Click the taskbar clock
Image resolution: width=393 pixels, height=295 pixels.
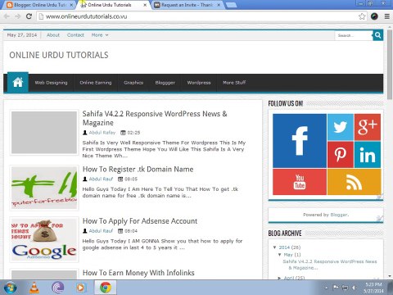pos(373,288)
